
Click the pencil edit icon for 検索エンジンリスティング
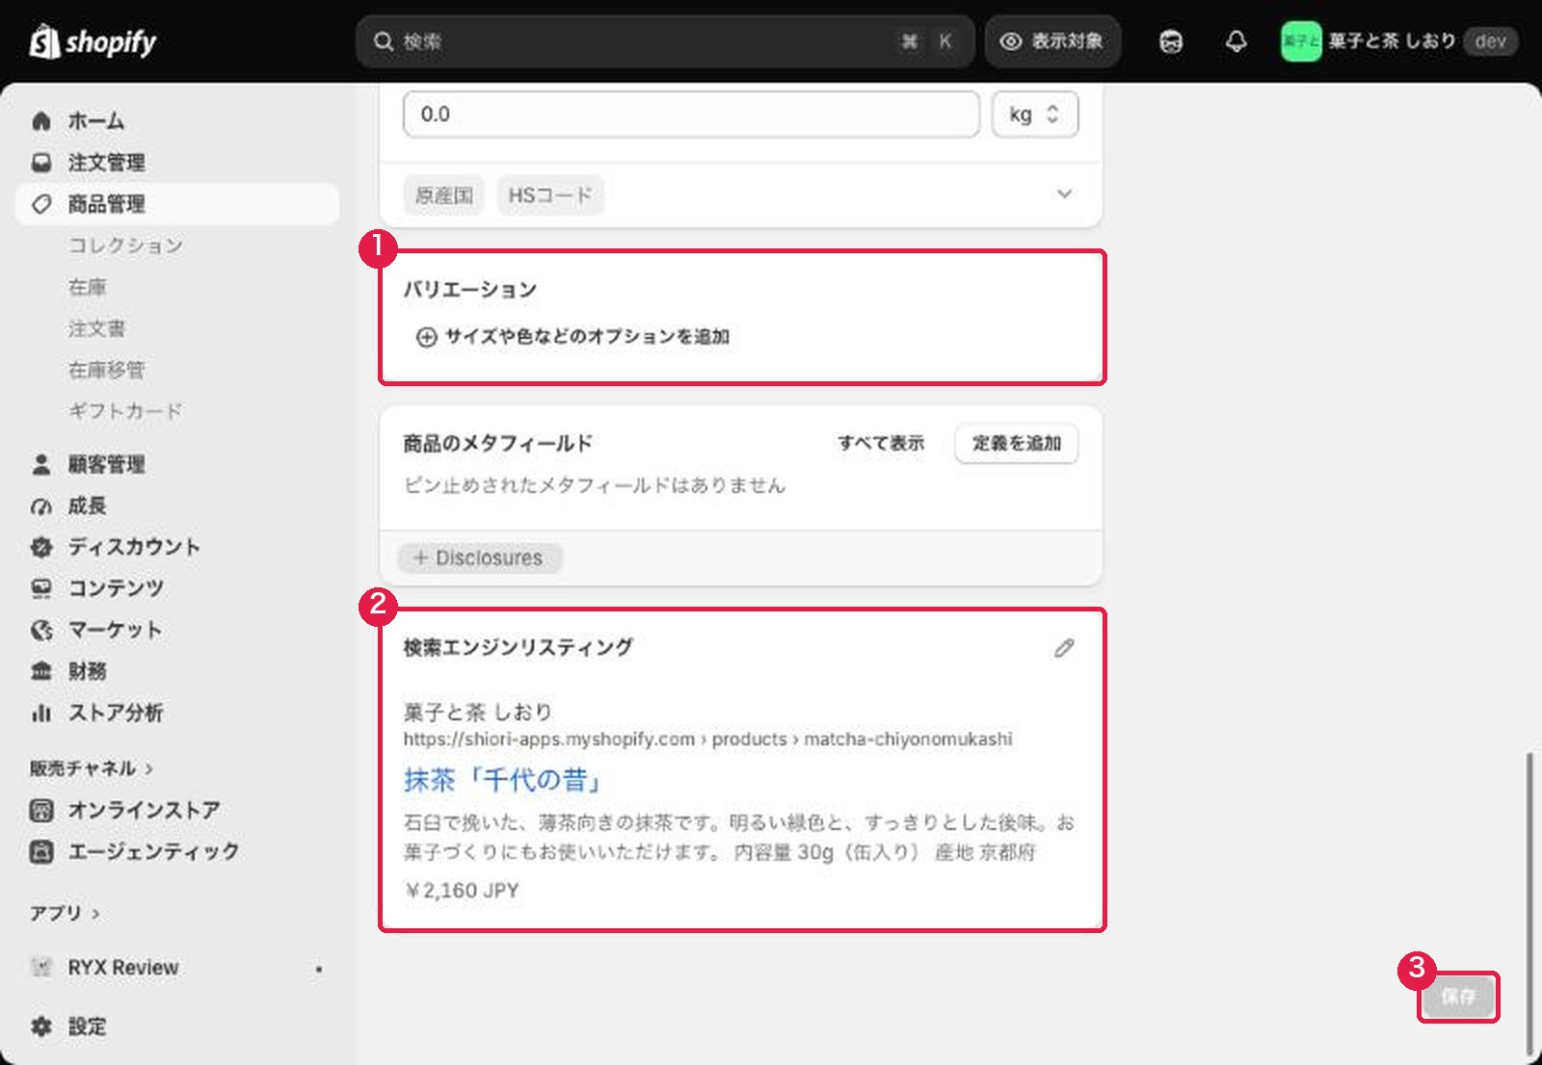tap(1064, 648)
